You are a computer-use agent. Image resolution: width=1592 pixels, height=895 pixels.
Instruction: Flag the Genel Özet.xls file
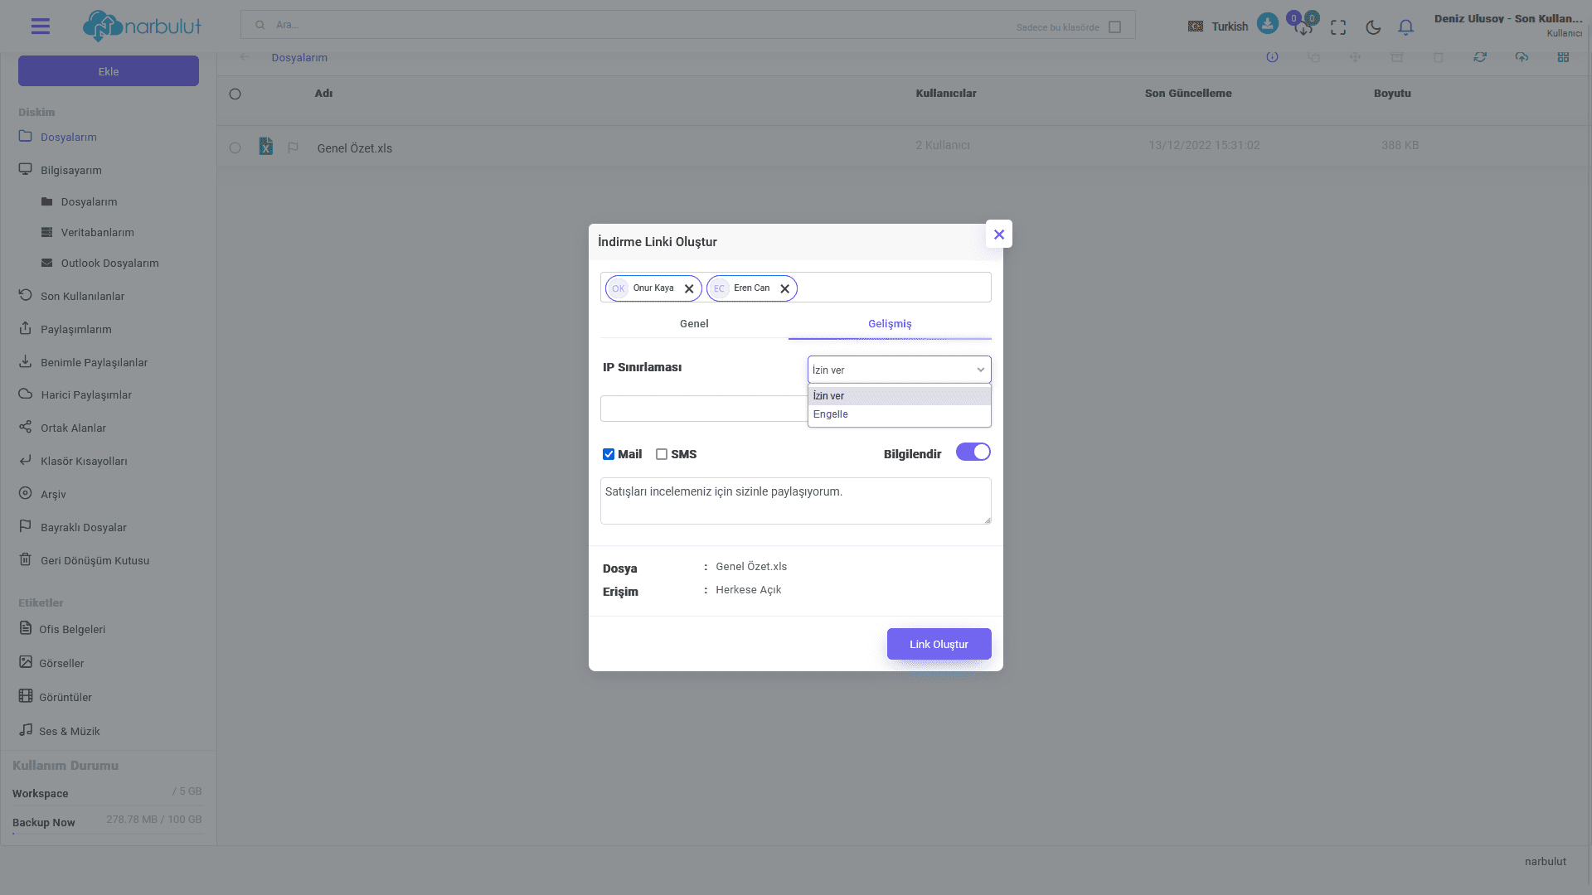click(293, 148)
